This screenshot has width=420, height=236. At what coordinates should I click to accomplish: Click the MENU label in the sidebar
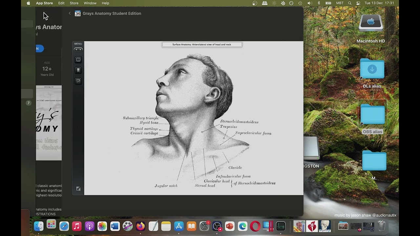pyautogui.click(x=78, y=44)
